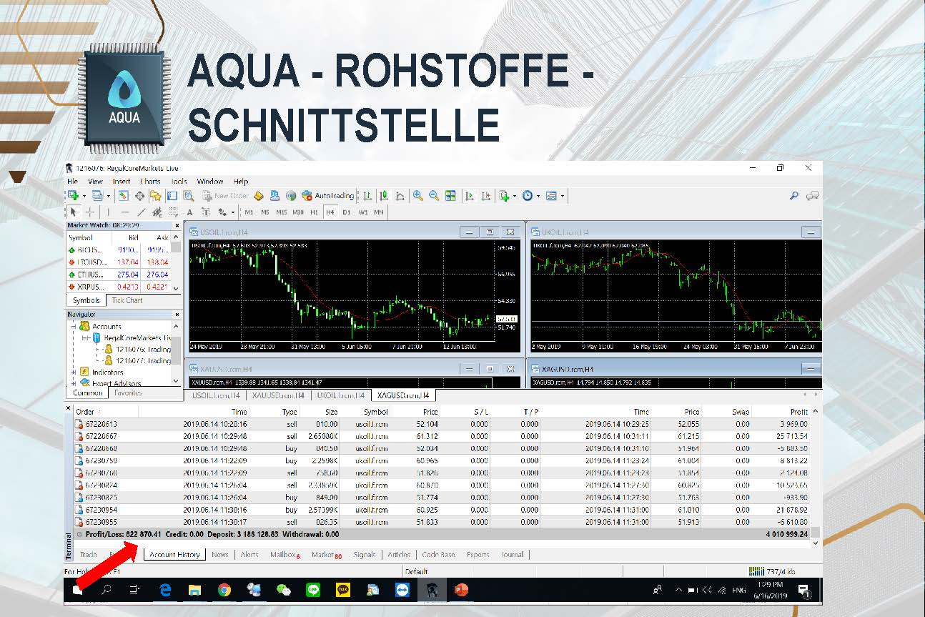Close the Market Watch panel

coord(177,226)
